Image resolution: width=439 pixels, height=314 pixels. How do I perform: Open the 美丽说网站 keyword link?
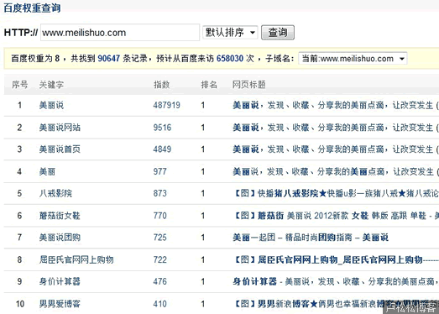tap(60, 128)
